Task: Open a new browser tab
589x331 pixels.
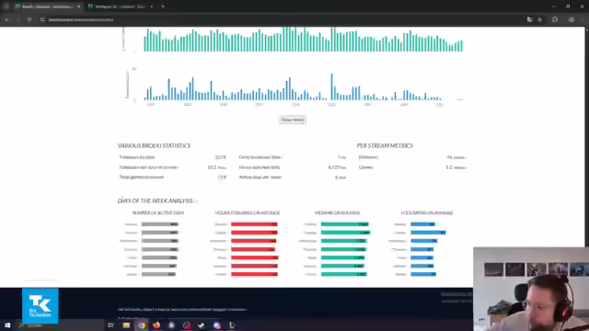Action: [163, 6]
